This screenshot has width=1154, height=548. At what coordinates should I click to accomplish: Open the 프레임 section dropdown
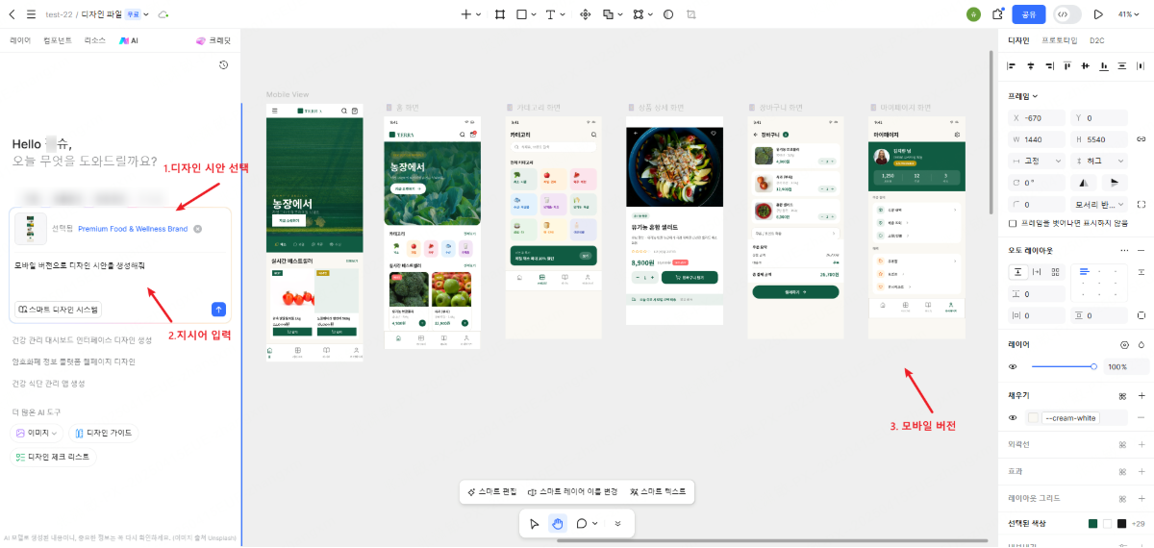[x=1022, y=96]
